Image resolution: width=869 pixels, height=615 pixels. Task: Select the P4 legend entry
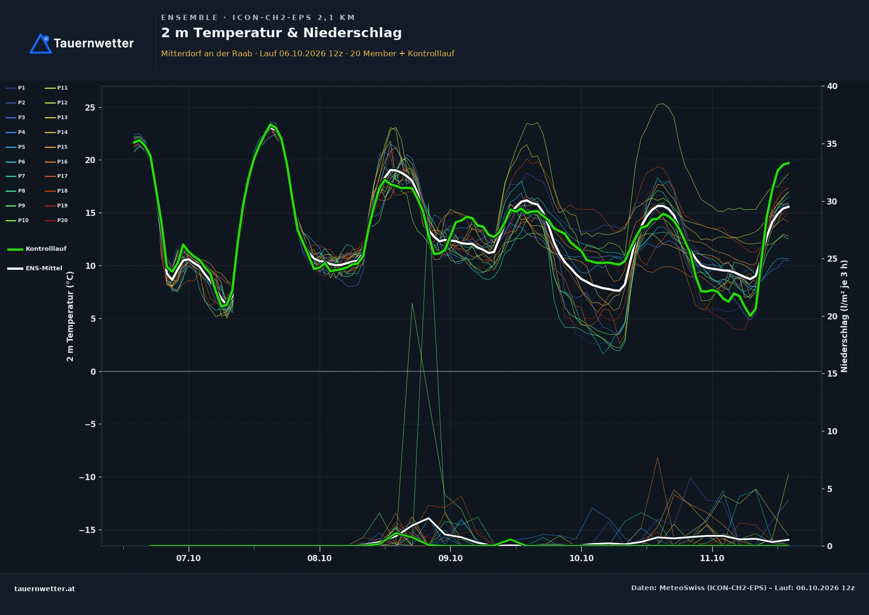(x=16, y=132)
